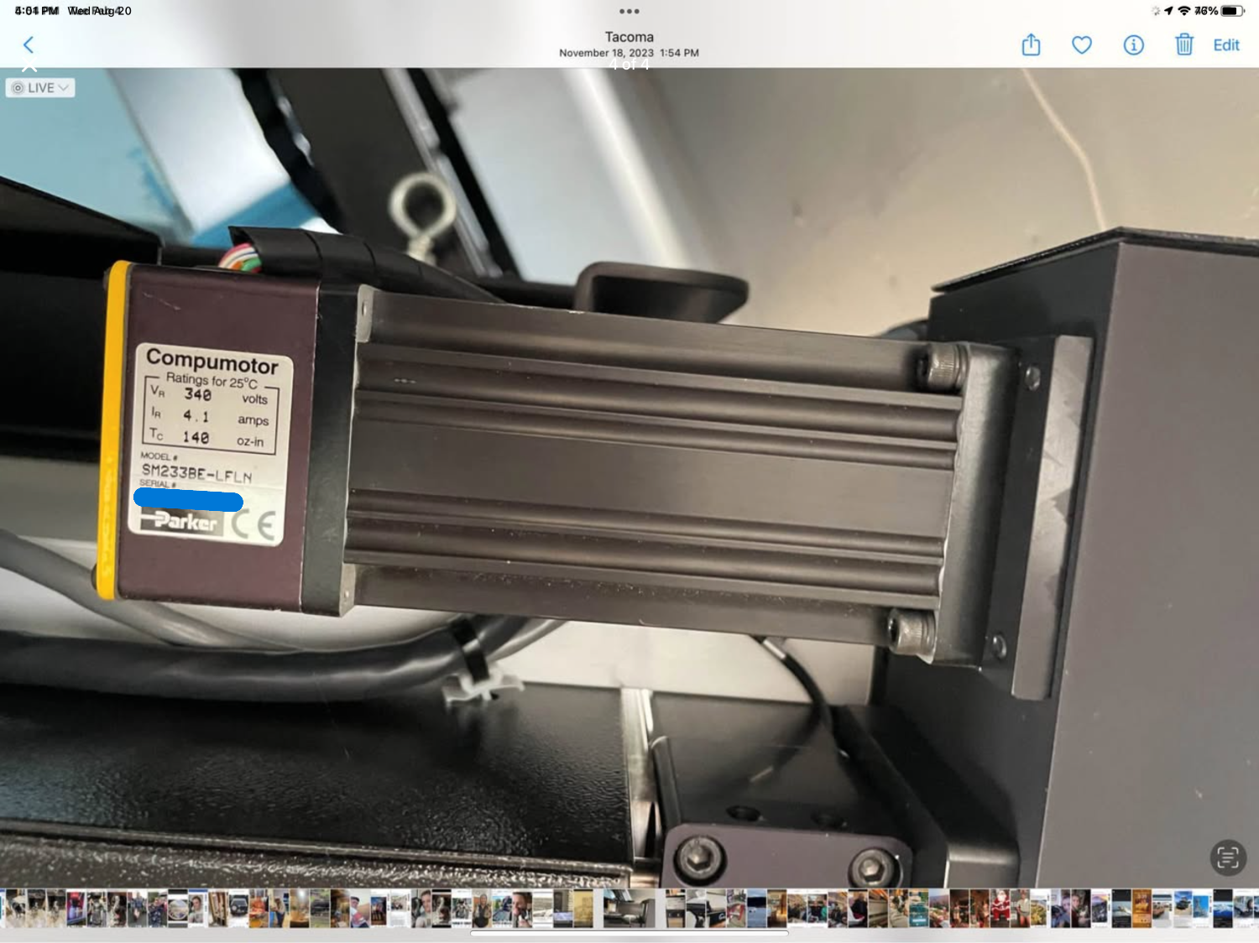Tap the Wi-Fi status icon

pyautogui.click(x=1183, y=11)
